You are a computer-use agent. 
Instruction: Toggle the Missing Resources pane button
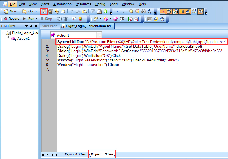point(194,11)
